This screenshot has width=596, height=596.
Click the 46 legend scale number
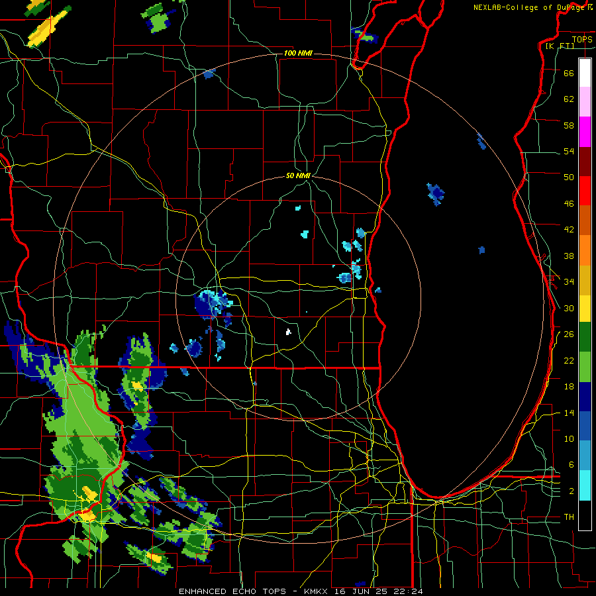[569, 204]
